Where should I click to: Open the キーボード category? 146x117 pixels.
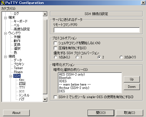(x=21, y=21)
